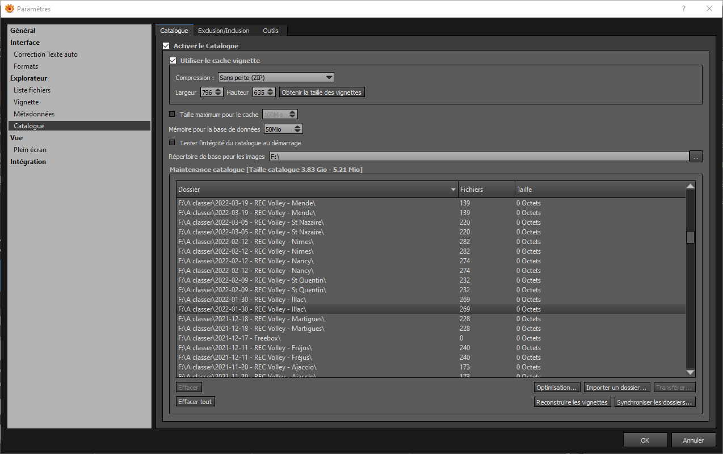Click the Dossier column sort arrow
This screenshot has height=454, width=723.
click(453, 190)
